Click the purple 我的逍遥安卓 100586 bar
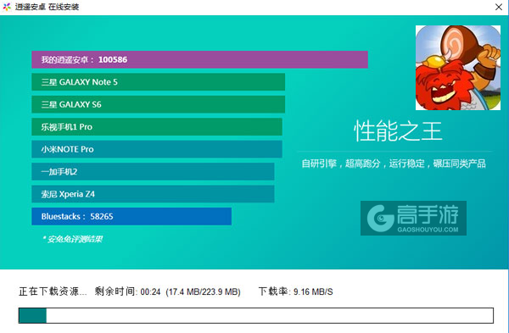Viewport: 509px width, 333px height. [199, 59]
